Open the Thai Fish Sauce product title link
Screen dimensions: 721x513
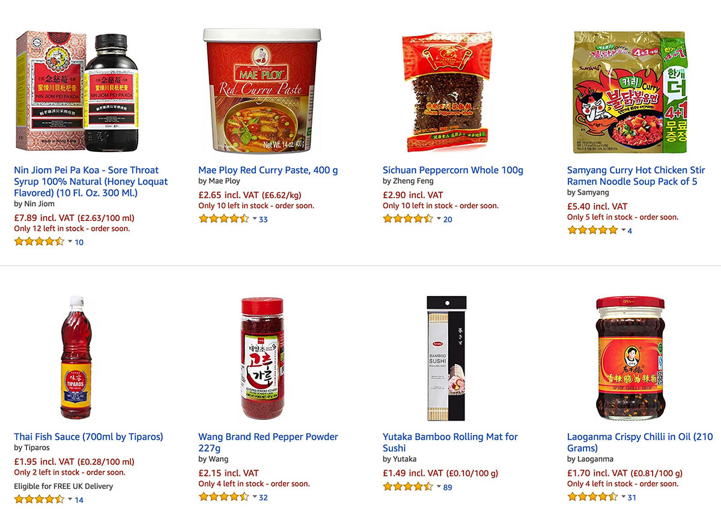coord(88,437)
